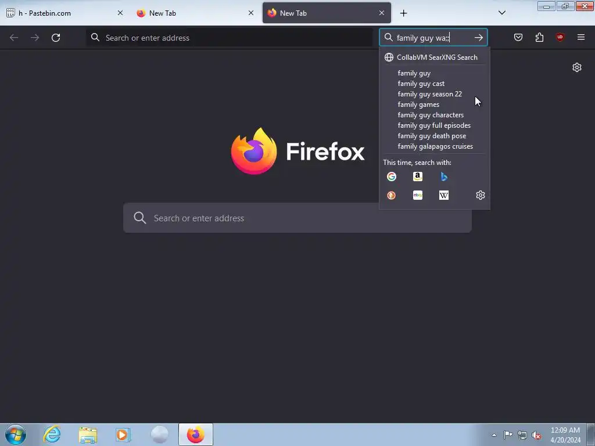
Task: Click the grey orb taskbar icon
Action: click(x=160, y=434)
